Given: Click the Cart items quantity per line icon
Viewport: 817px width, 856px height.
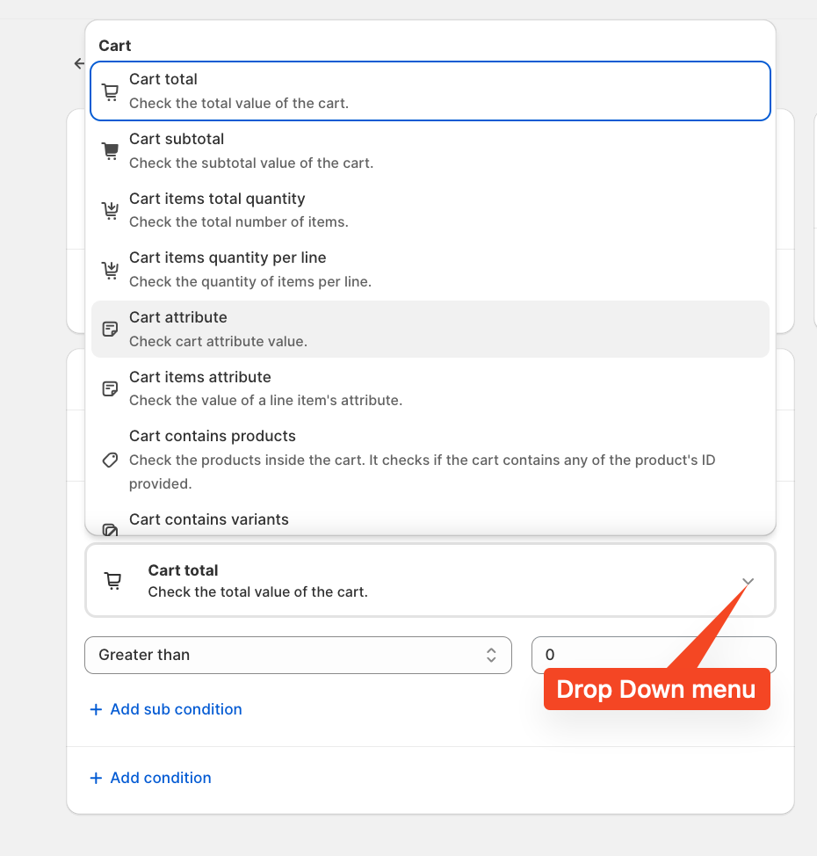Looking at the screenshot, I should [x=110, y=270].
